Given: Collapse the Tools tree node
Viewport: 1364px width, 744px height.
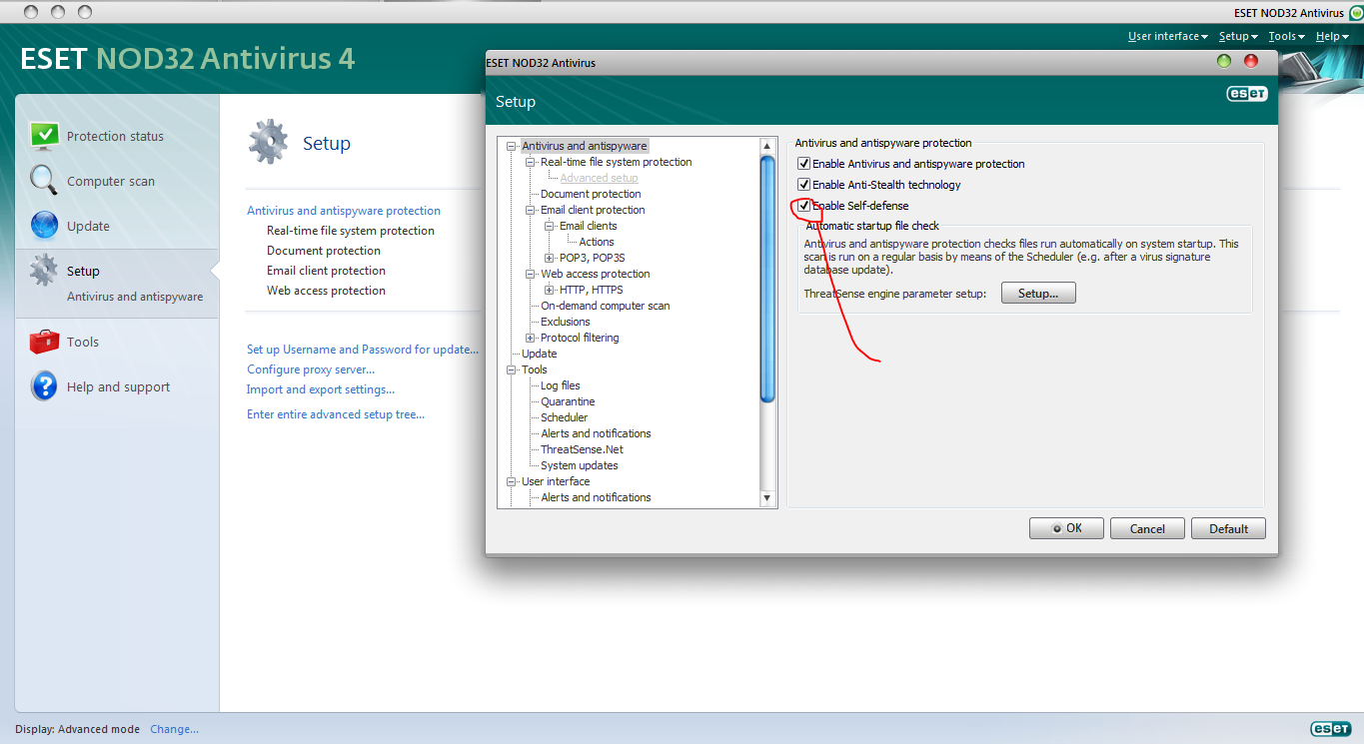Looking at the screenshot, I should click(512, 370).
